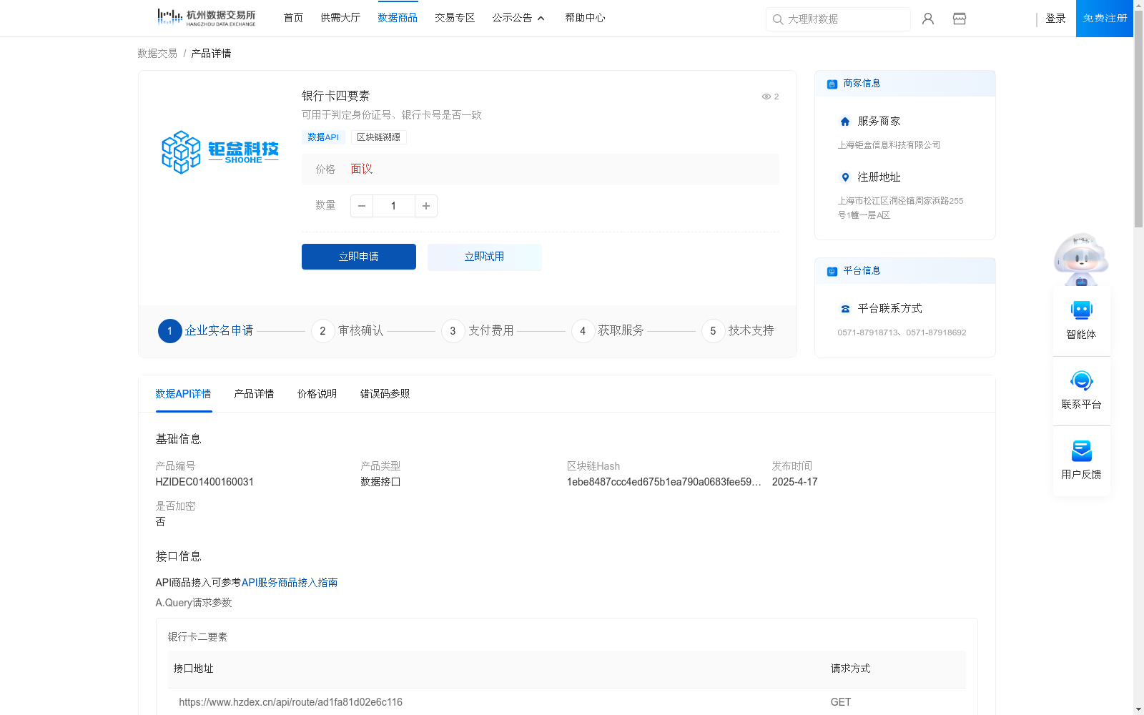
Task: Click step 5 circle 技术支持
Action: pyautogui.click(x=713, y=331)
